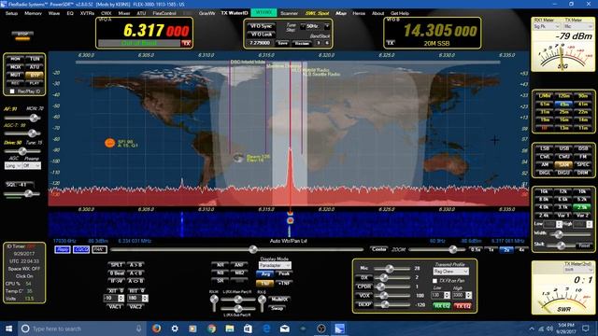Open the Wave menu
This screenshot has width=598, height=336.
tap(54, 13)
